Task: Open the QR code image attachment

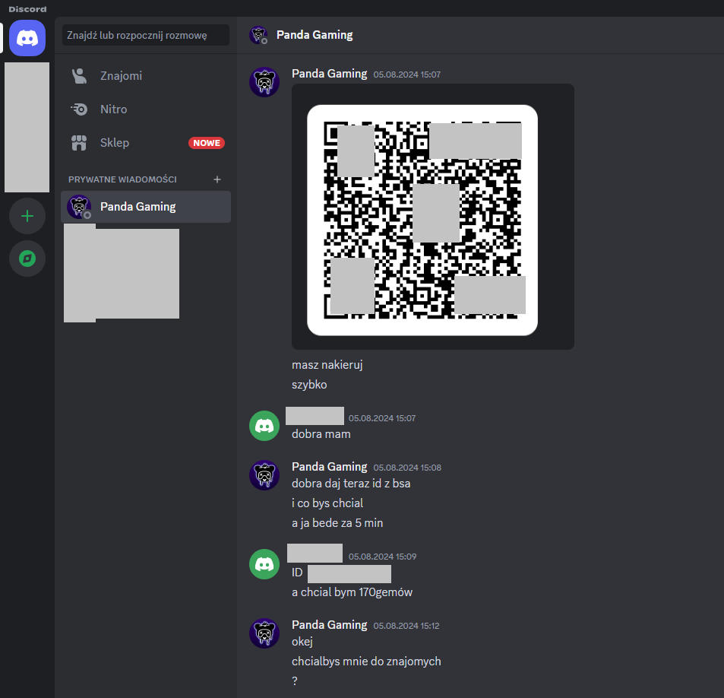Action: [422, 220]
